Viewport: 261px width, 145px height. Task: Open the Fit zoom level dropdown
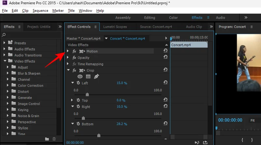(x=255, y=120)
